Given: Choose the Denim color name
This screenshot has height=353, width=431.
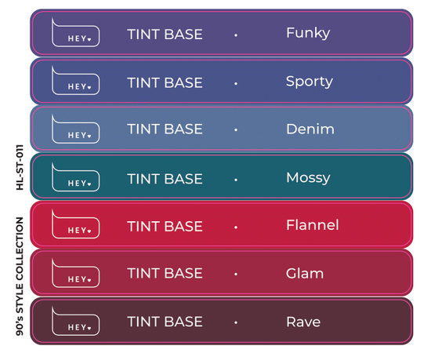Looking at the screenshot, I should pyautogui.click(x=310, y=129).
